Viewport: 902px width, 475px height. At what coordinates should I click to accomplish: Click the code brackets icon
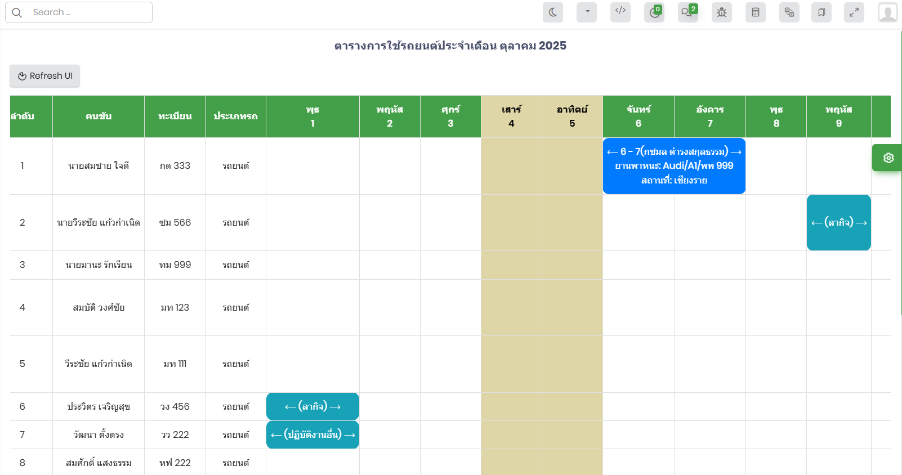(620, 12)
